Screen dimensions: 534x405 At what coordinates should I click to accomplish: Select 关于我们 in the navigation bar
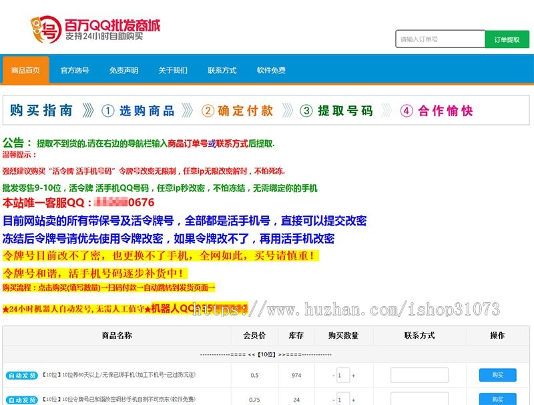click(x=173, y=69)
